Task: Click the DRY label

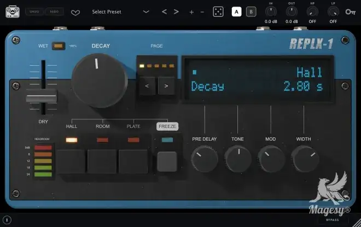Action: [43, 121]
